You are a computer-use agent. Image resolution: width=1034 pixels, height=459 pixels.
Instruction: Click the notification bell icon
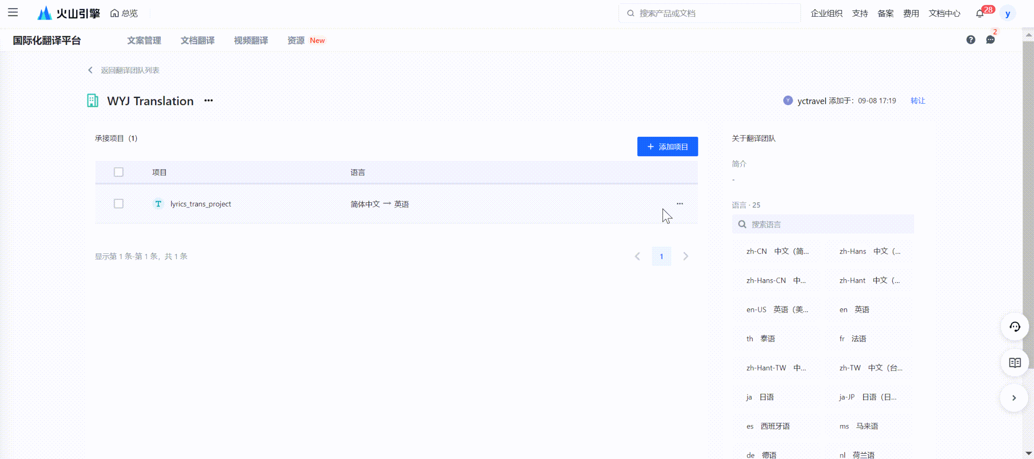[x=979, y=13]
